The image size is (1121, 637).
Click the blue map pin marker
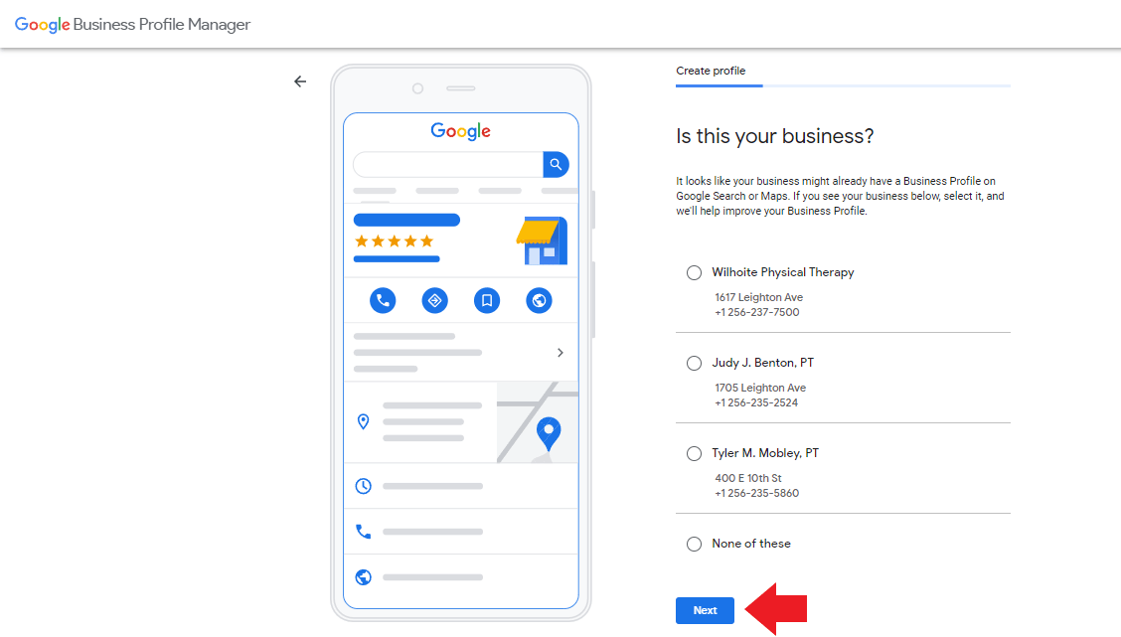(x=548, y=432)
